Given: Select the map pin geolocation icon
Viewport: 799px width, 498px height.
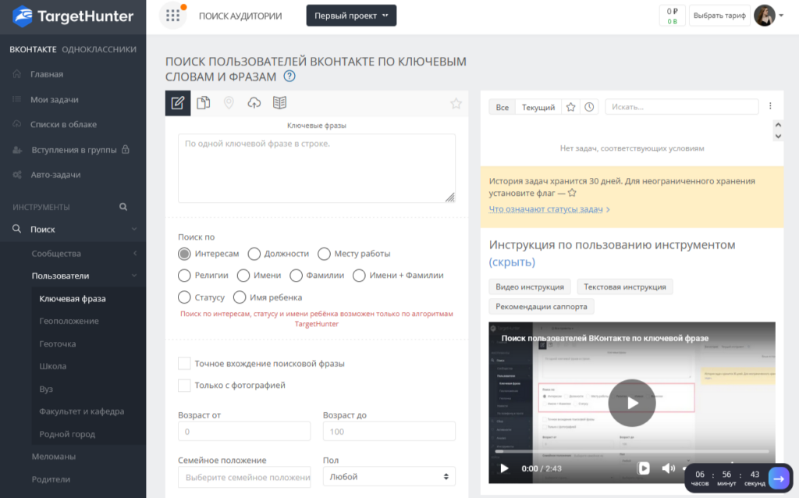Looking at the screenshot, I should click(x=229, y=103).
